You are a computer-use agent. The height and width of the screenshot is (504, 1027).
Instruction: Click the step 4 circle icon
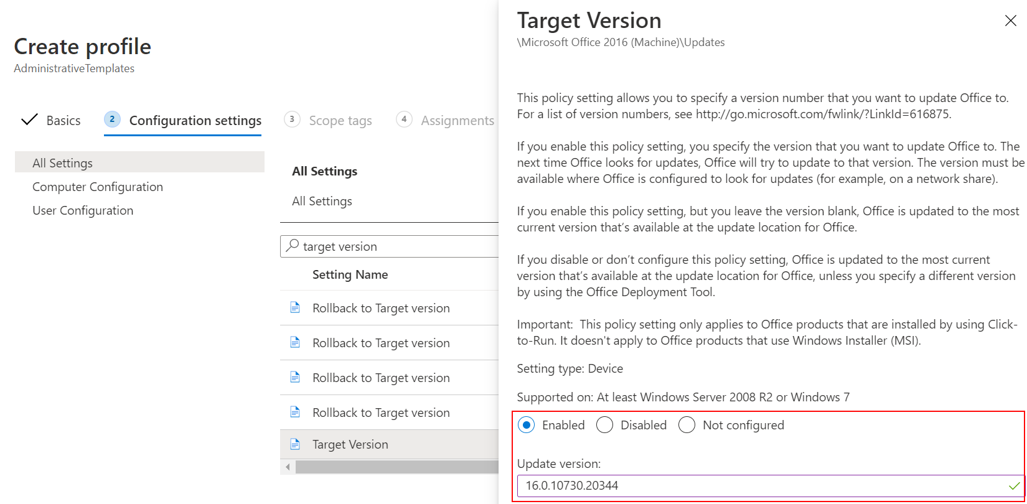pyautogui.click(x=404, y=119)
